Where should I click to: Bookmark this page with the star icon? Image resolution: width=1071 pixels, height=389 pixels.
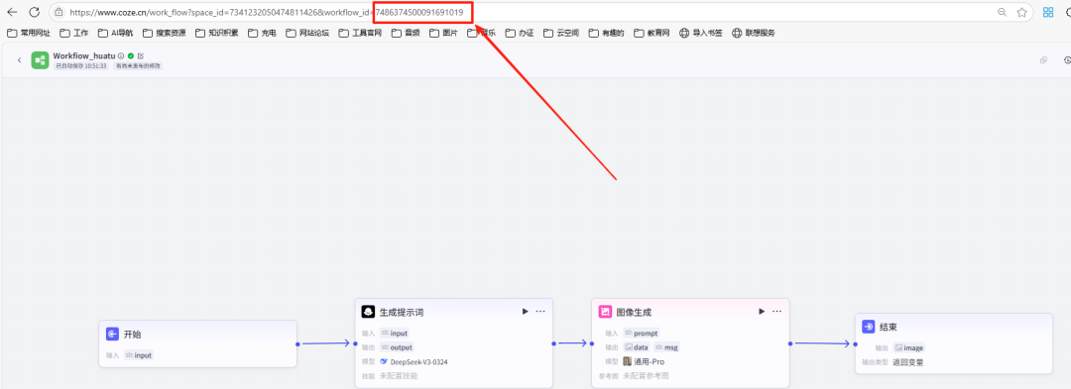click(1021, 12)
